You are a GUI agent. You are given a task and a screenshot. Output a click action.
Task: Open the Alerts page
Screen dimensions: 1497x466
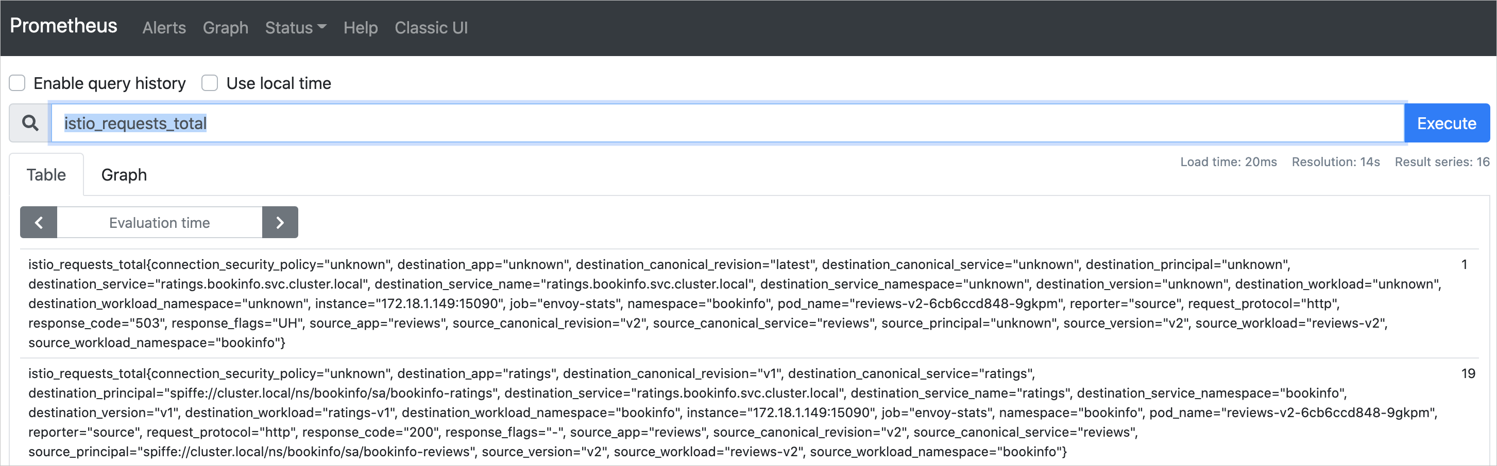pyautogui.click(x=164, y=28)
